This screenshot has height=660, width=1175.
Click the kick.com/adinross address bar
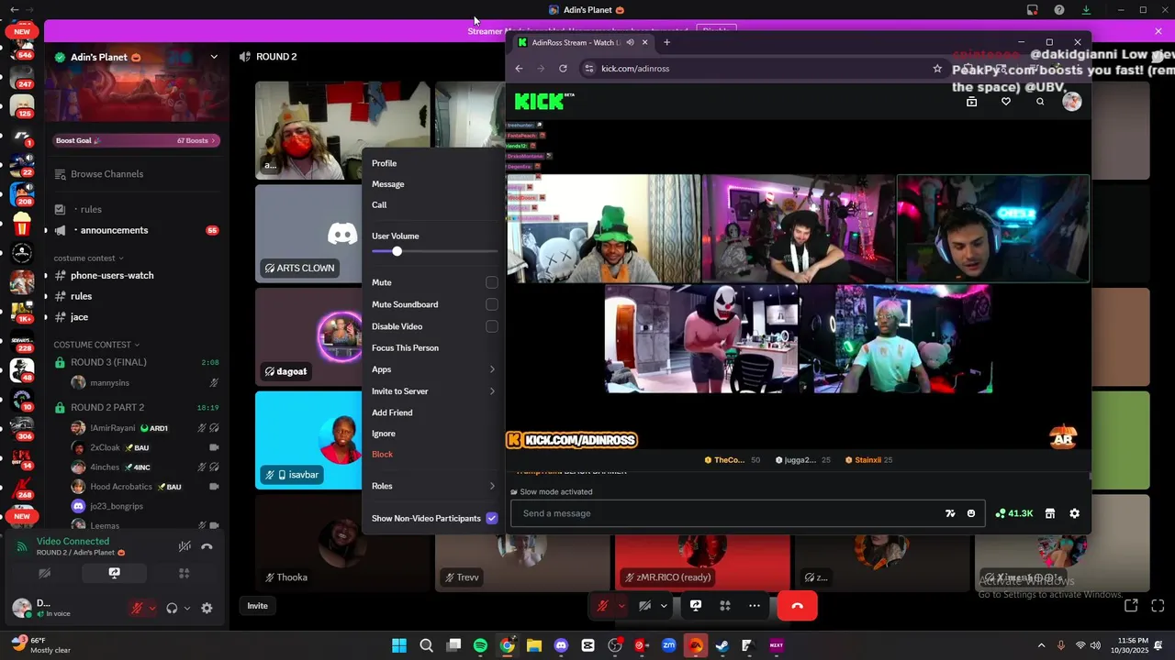point(755,68)
